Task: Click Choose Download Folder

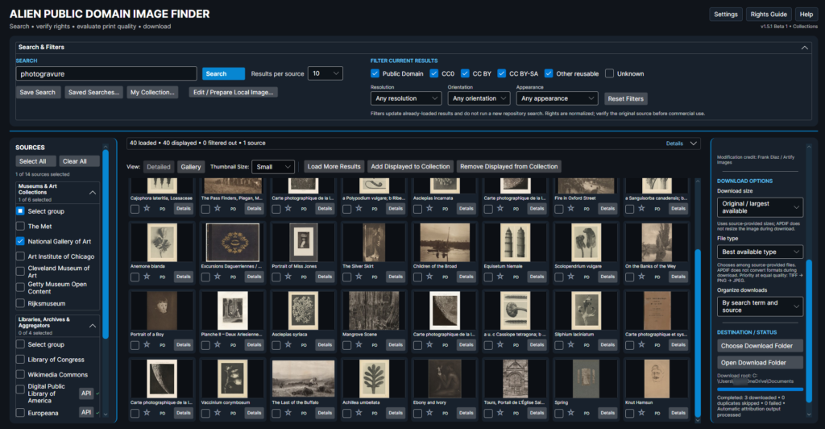Action: (x=760, y=346)
